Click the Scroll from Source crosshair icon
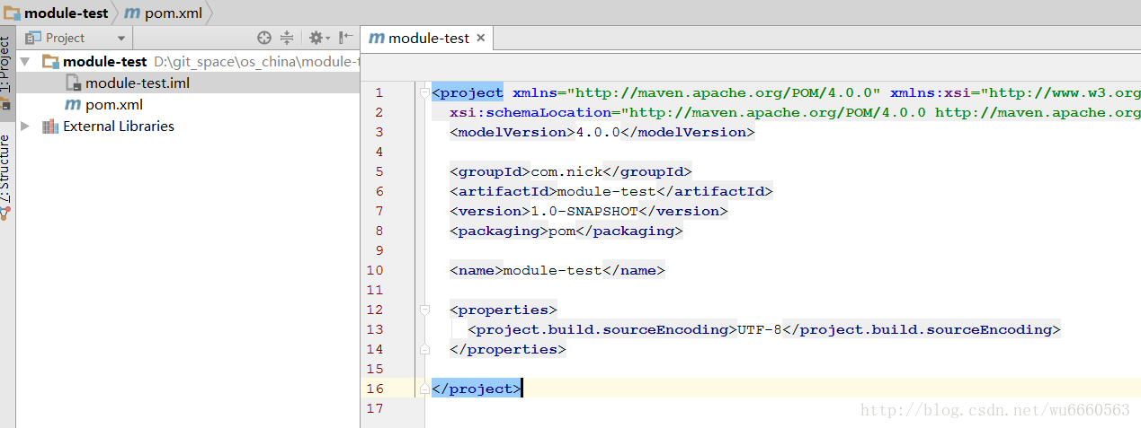 coord(263,38)
